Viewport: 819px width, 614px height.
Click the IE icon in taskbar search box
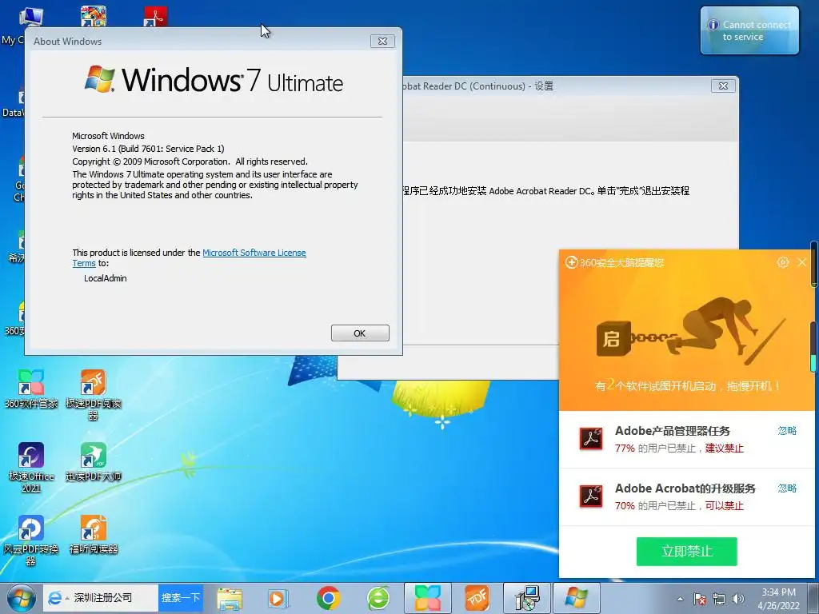coord(55,598)
